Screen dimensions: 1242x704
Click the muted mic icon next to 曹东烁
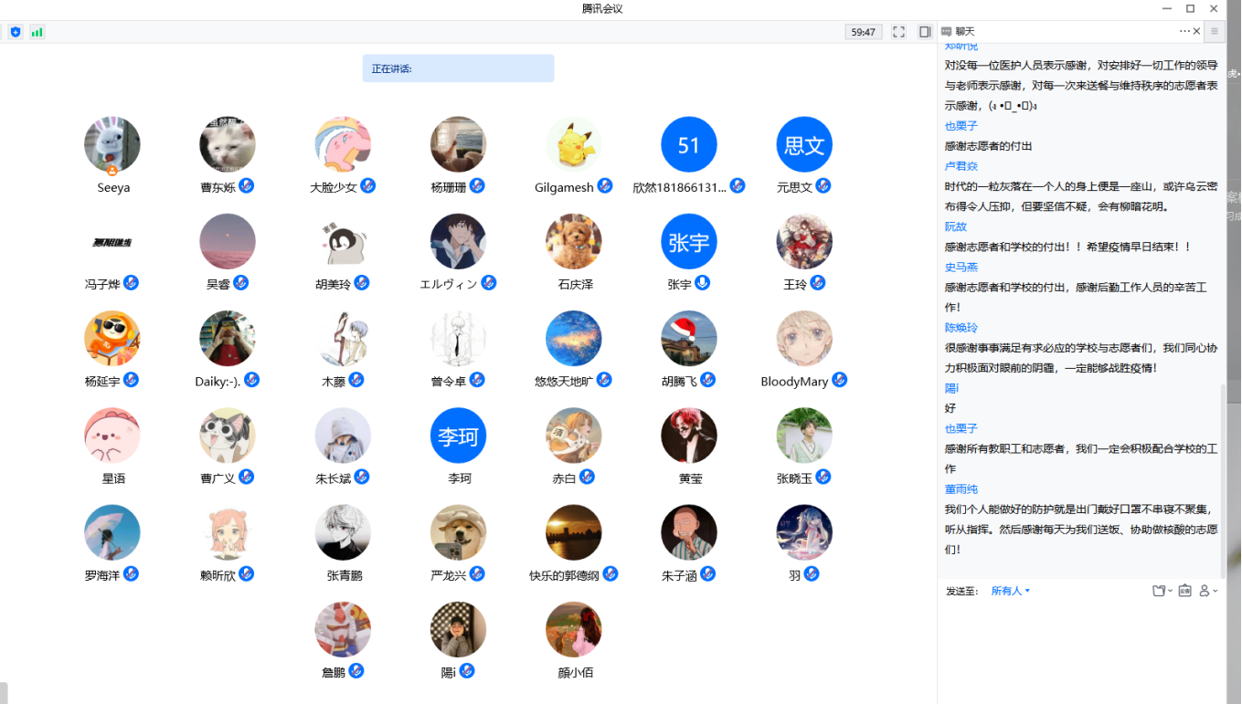pyautogui.click(x=247, y=186)
